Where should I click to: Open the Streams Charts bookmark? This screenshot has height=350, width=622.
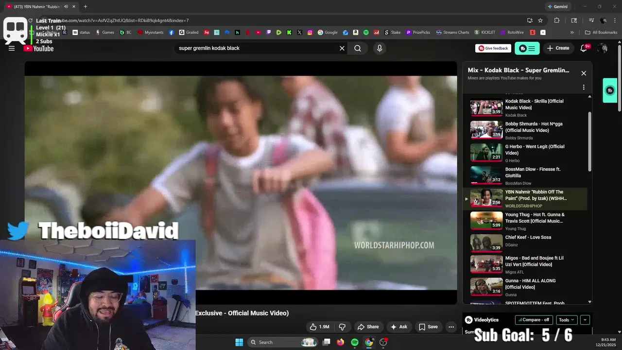[x=453, y=33]
